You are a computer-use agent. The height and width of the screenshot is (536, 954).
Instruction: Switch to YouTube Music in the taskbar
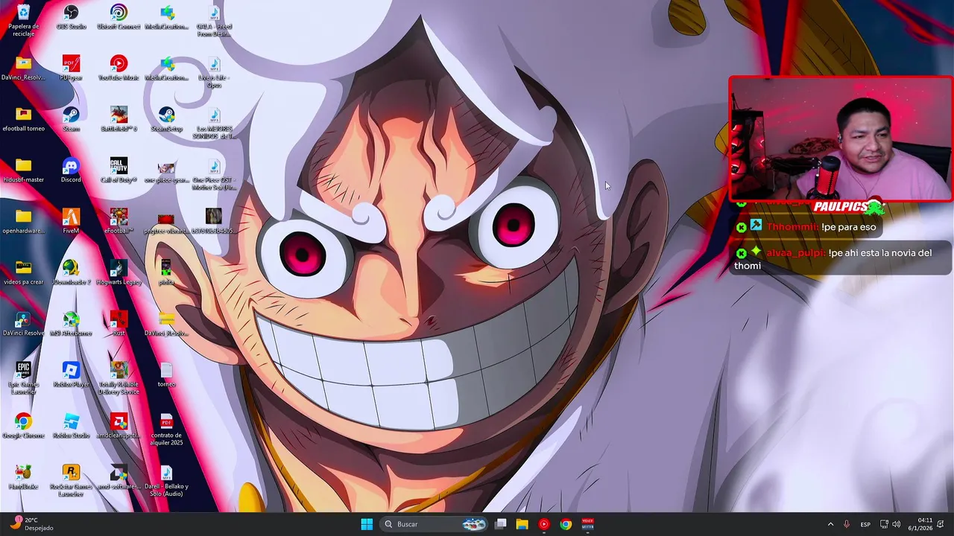pos(544,524)
